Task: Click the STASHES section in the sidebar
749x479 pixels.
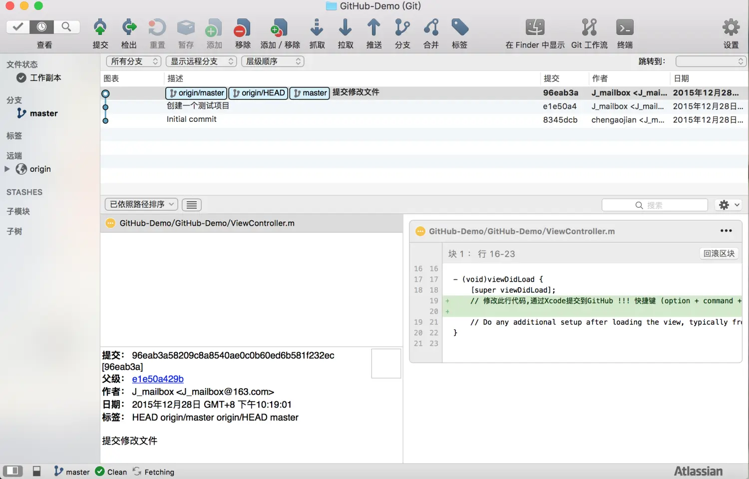Action: point(24,192)
